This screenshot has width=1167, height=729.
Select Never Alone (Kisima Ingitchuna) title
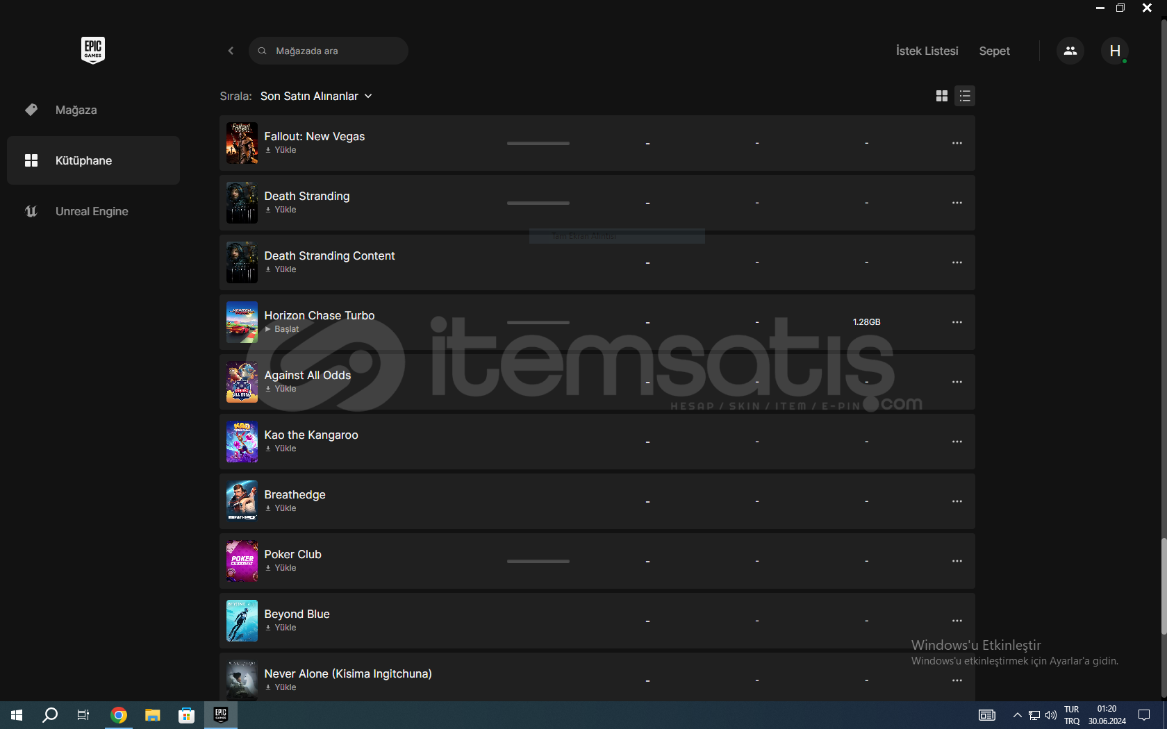(348, 673)
